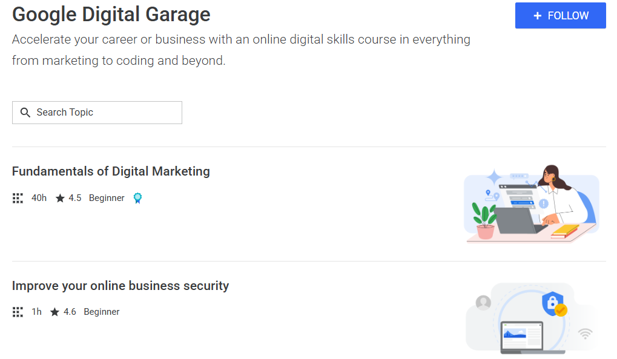The height and width of the screenshot is (359, 617).
Task: Click the modules grid icon for online business security
Action: coord(18,312)
